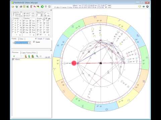Enable cusp 1 checkbox
Image resolution: width=161 pixels, height=120 pixels.
tap(13, 21)
